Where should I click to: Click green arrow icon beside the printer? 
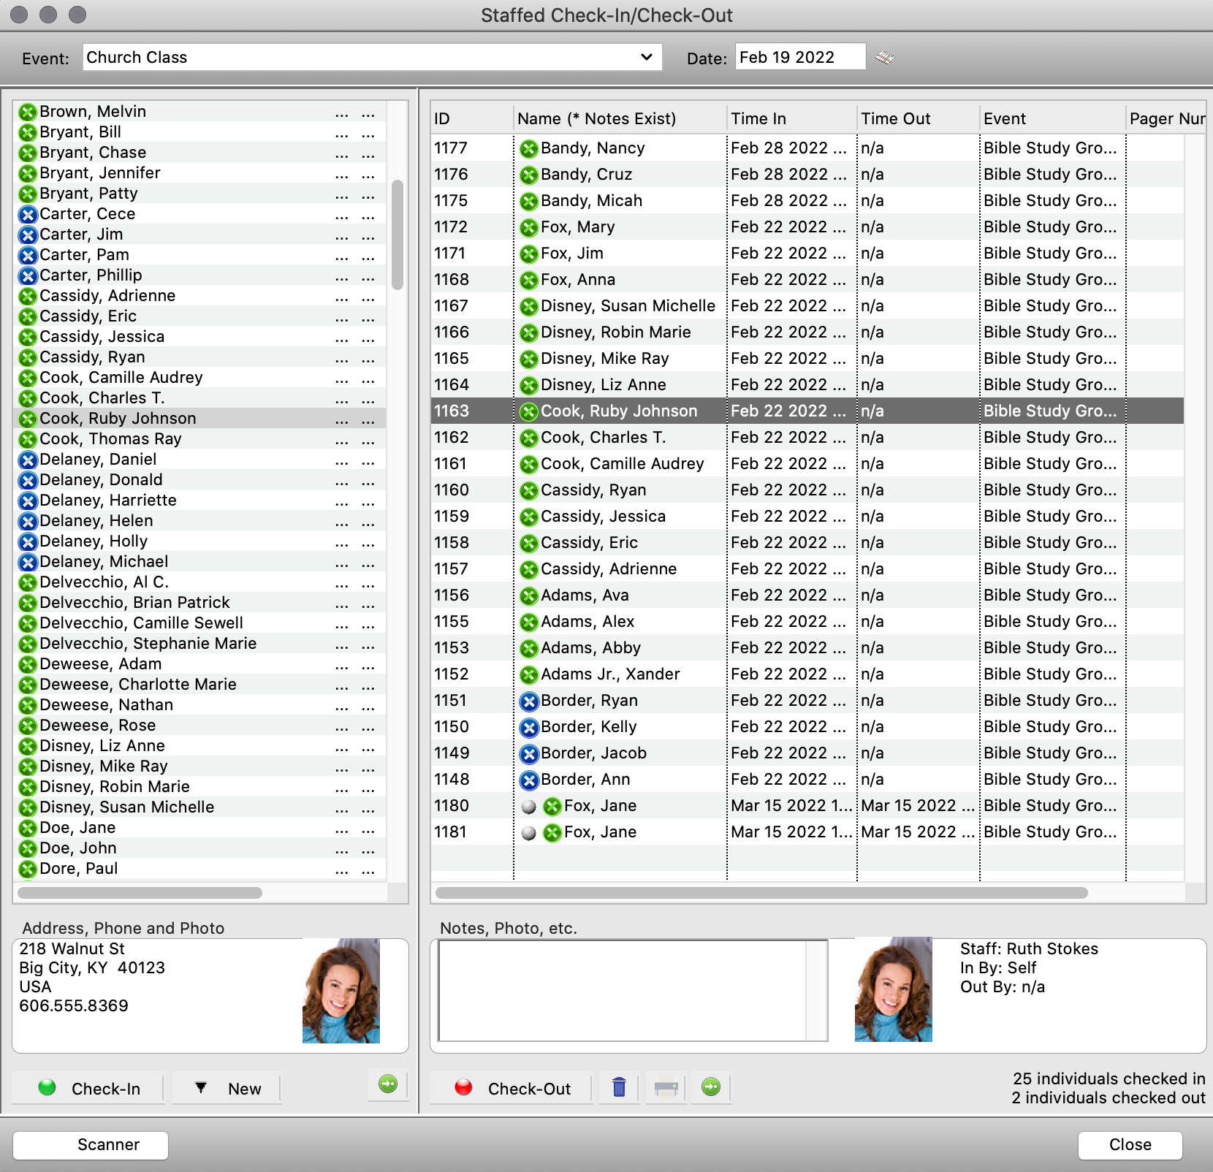pyautogui.click(x=710, y=1087)
